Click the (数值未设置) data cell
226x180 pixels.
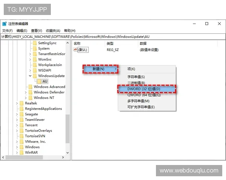point(149,50)
